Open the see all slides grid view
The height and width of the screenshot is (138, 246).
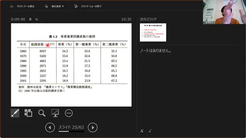[28, 113]
